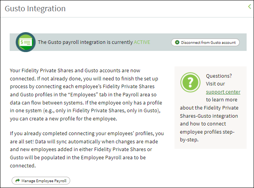The image size is (254, 188).
Task: Click the green question mark help icon
Action: pos(190,82)
